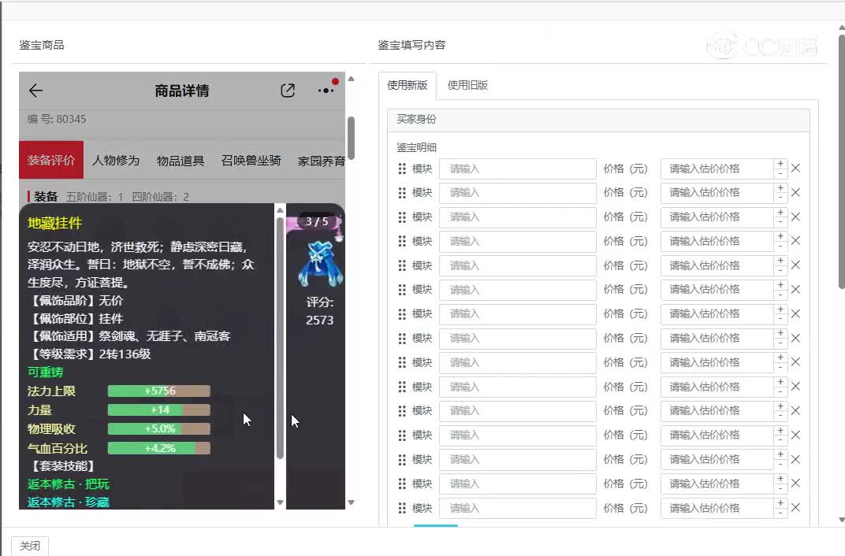Click the 力量 +14 bar
This screenshot has width=845, height=556.
click(159, 410)
